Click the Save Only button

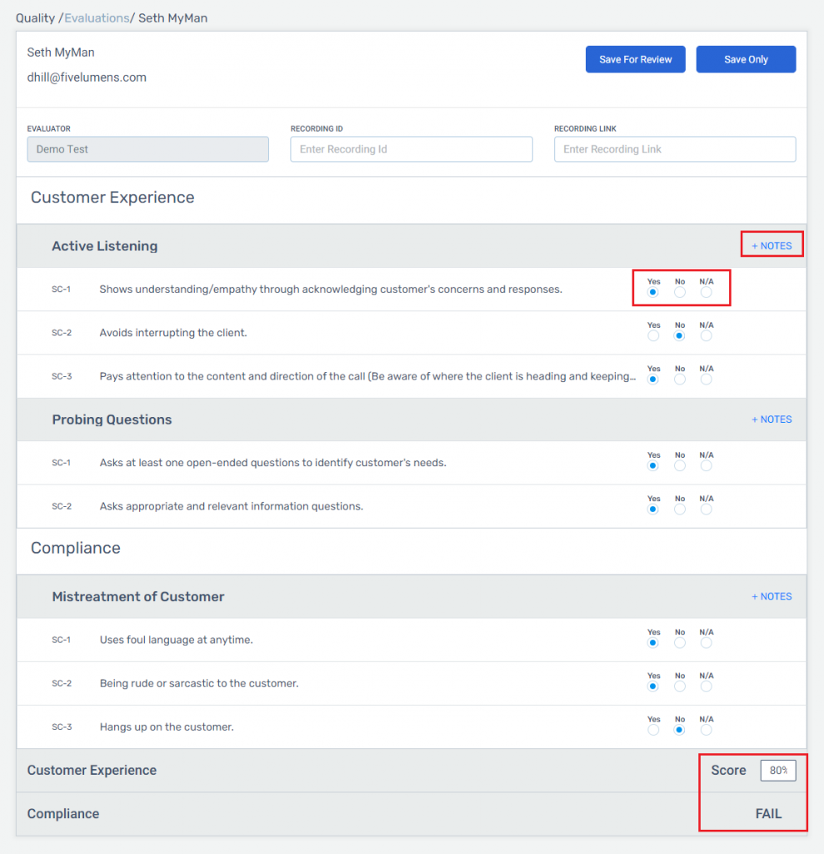click(x=746, y=59)
